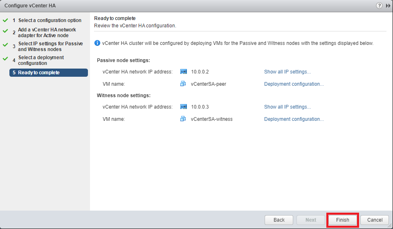Click the VM icon next to vCenterSA-peer
This screenshot has height=229, width=393.
point(183,84)
